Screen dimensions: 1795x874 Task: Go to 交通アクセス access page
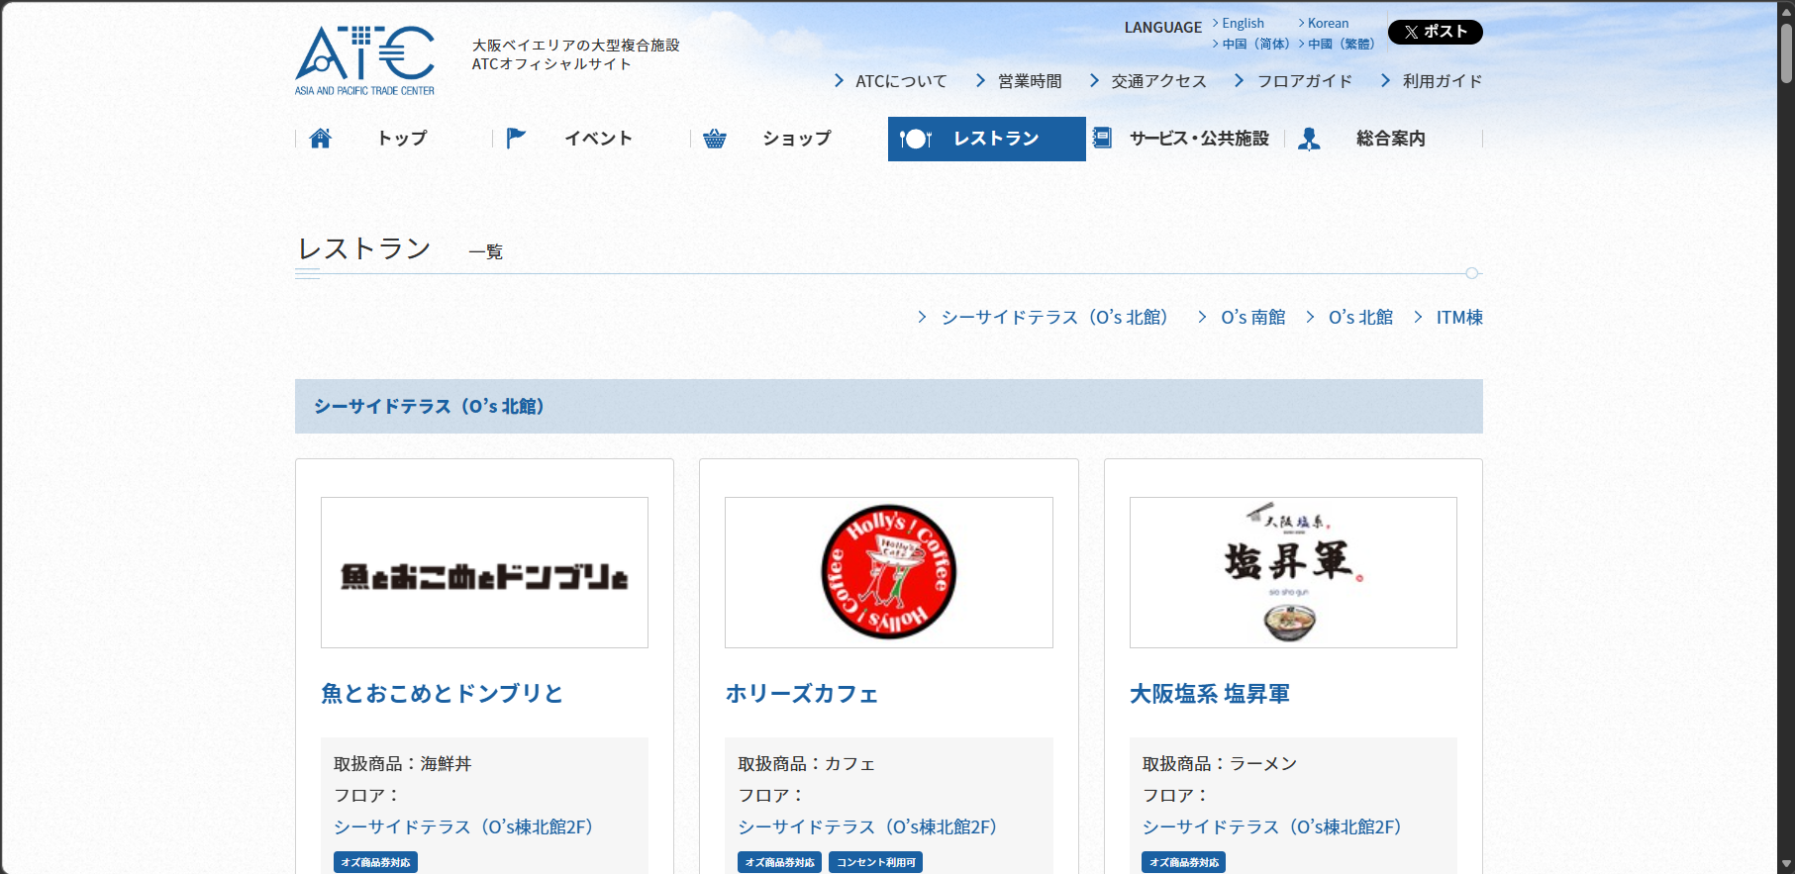[1157, 81]
